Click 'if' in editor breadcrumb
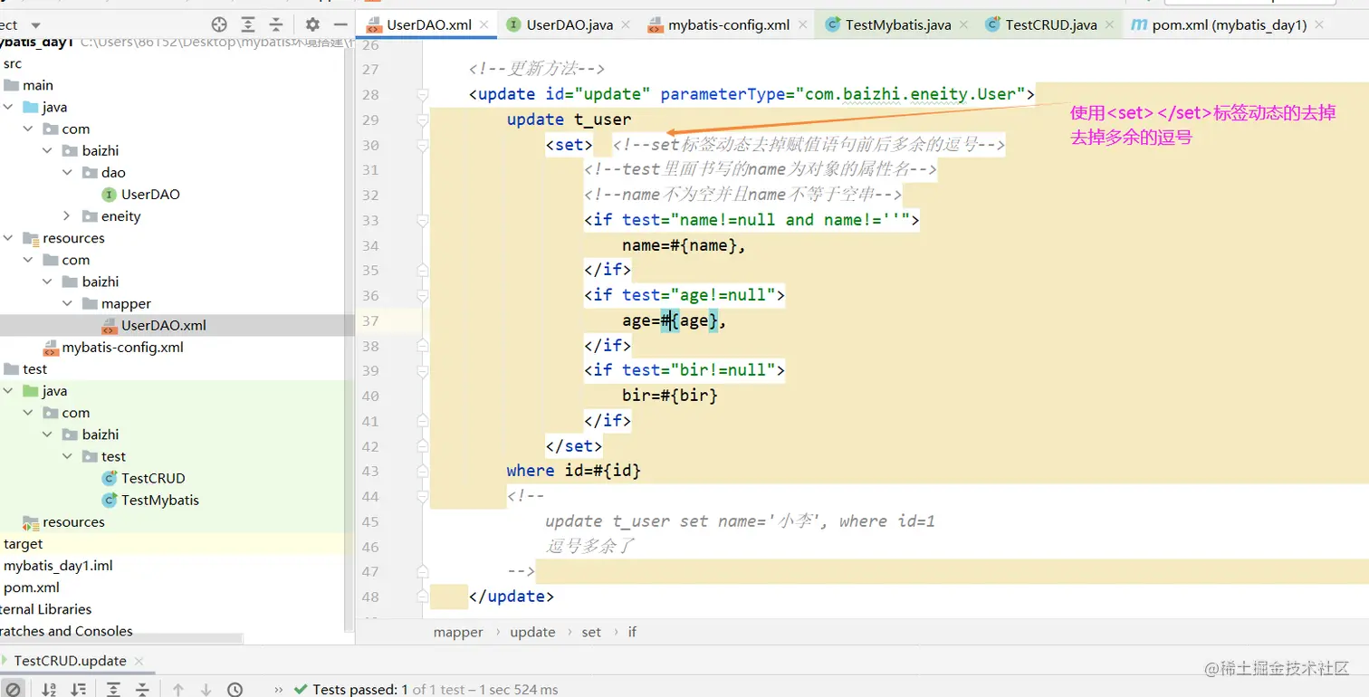The width and height of the screenshot is (1369, 697). [632, 632]
